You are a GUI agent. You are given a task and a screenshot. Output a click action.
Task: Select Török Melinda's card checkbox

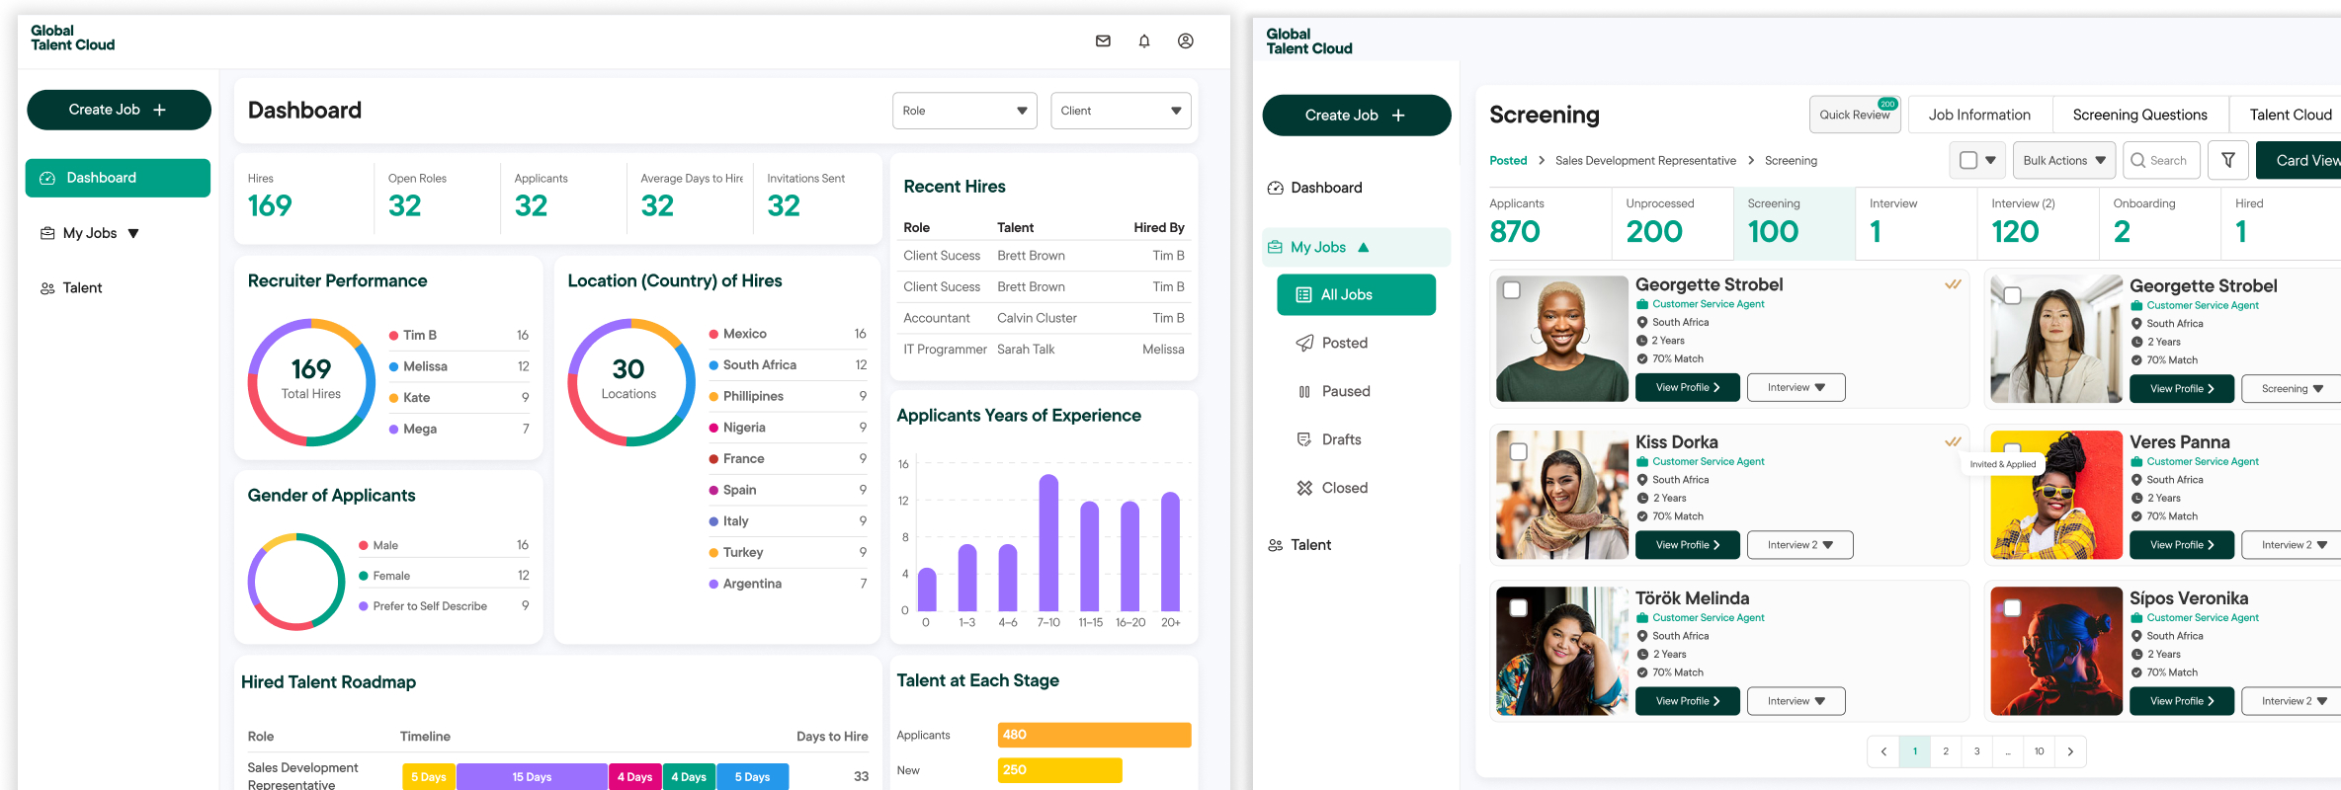click(x=1519, y=607)
